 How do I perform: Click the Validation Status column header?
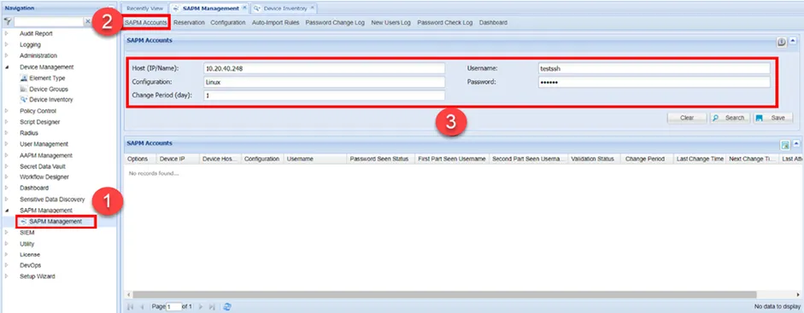coord(595,159)
